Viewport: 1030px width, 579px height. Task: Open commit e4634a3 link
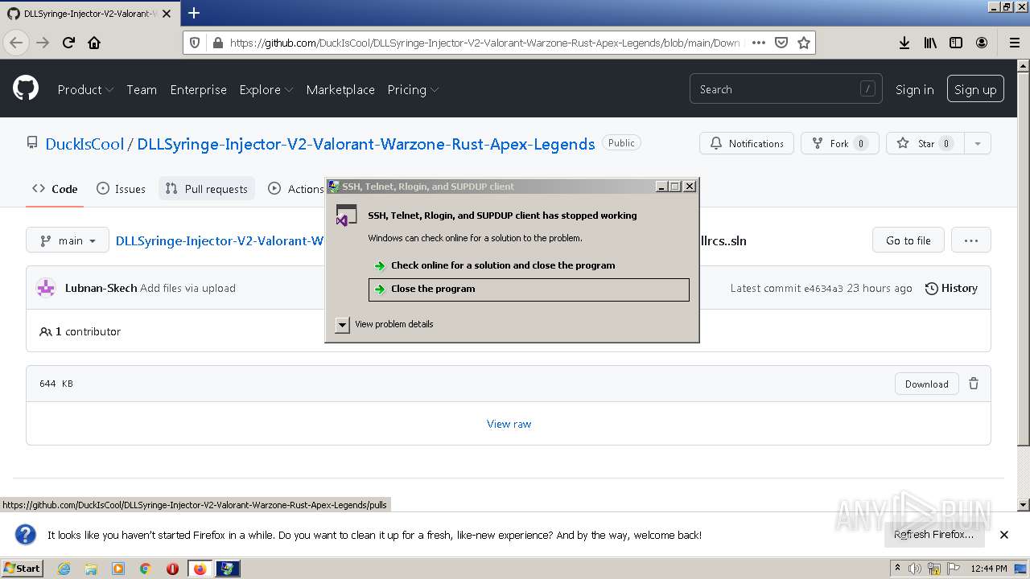(823, 288)
